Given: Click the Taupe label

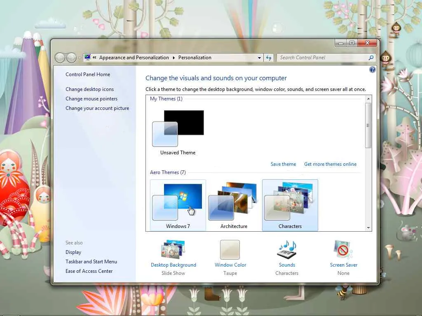Looking at the screenshot, I should 230,273.
